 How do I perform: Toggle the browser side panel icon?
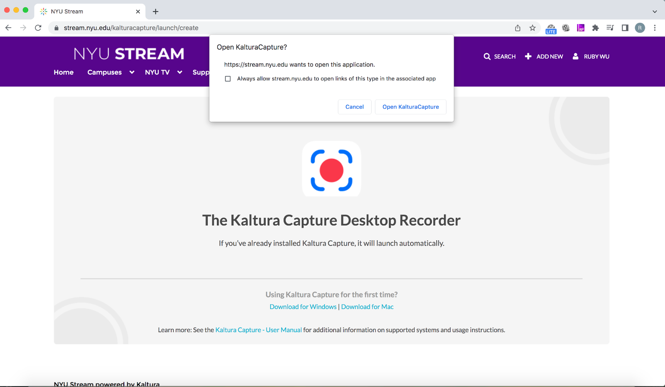(x=625, y=28)
